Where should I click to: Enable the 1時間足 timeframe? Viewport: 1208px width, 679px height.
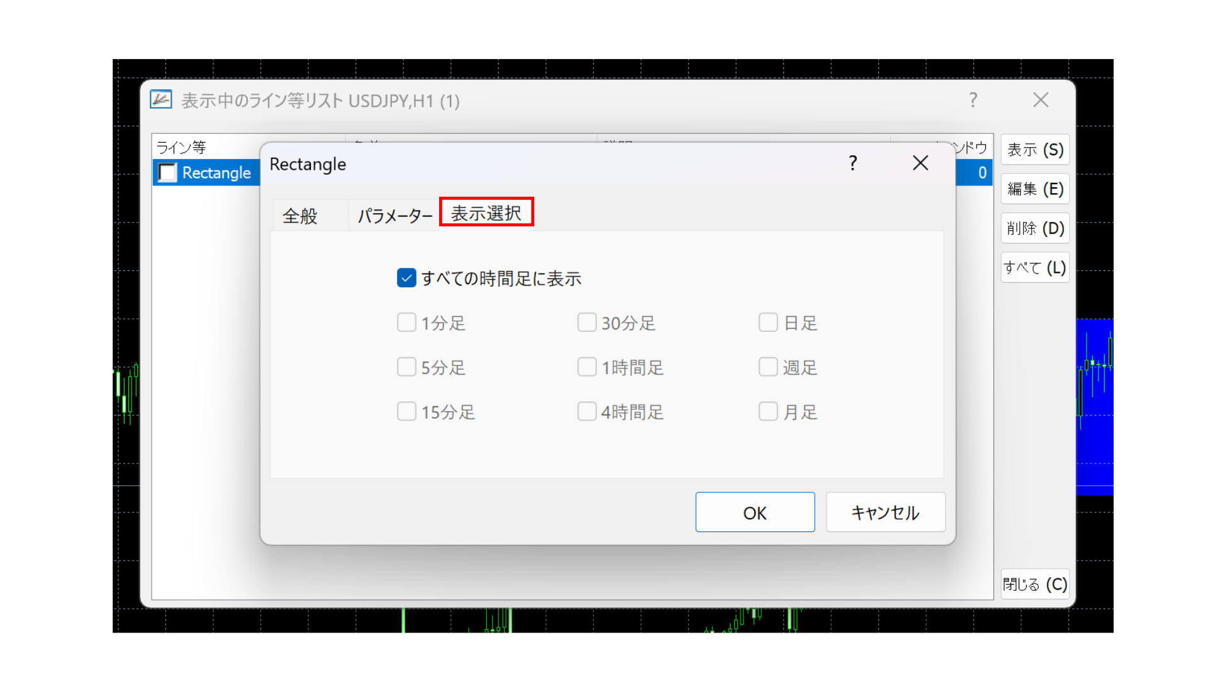tap(586, 367)
